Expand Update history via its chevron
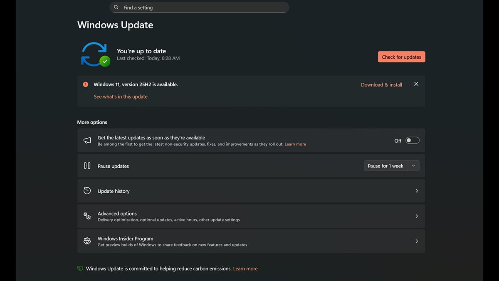Viewport: 499px width, 281px height. coord(417,191)
